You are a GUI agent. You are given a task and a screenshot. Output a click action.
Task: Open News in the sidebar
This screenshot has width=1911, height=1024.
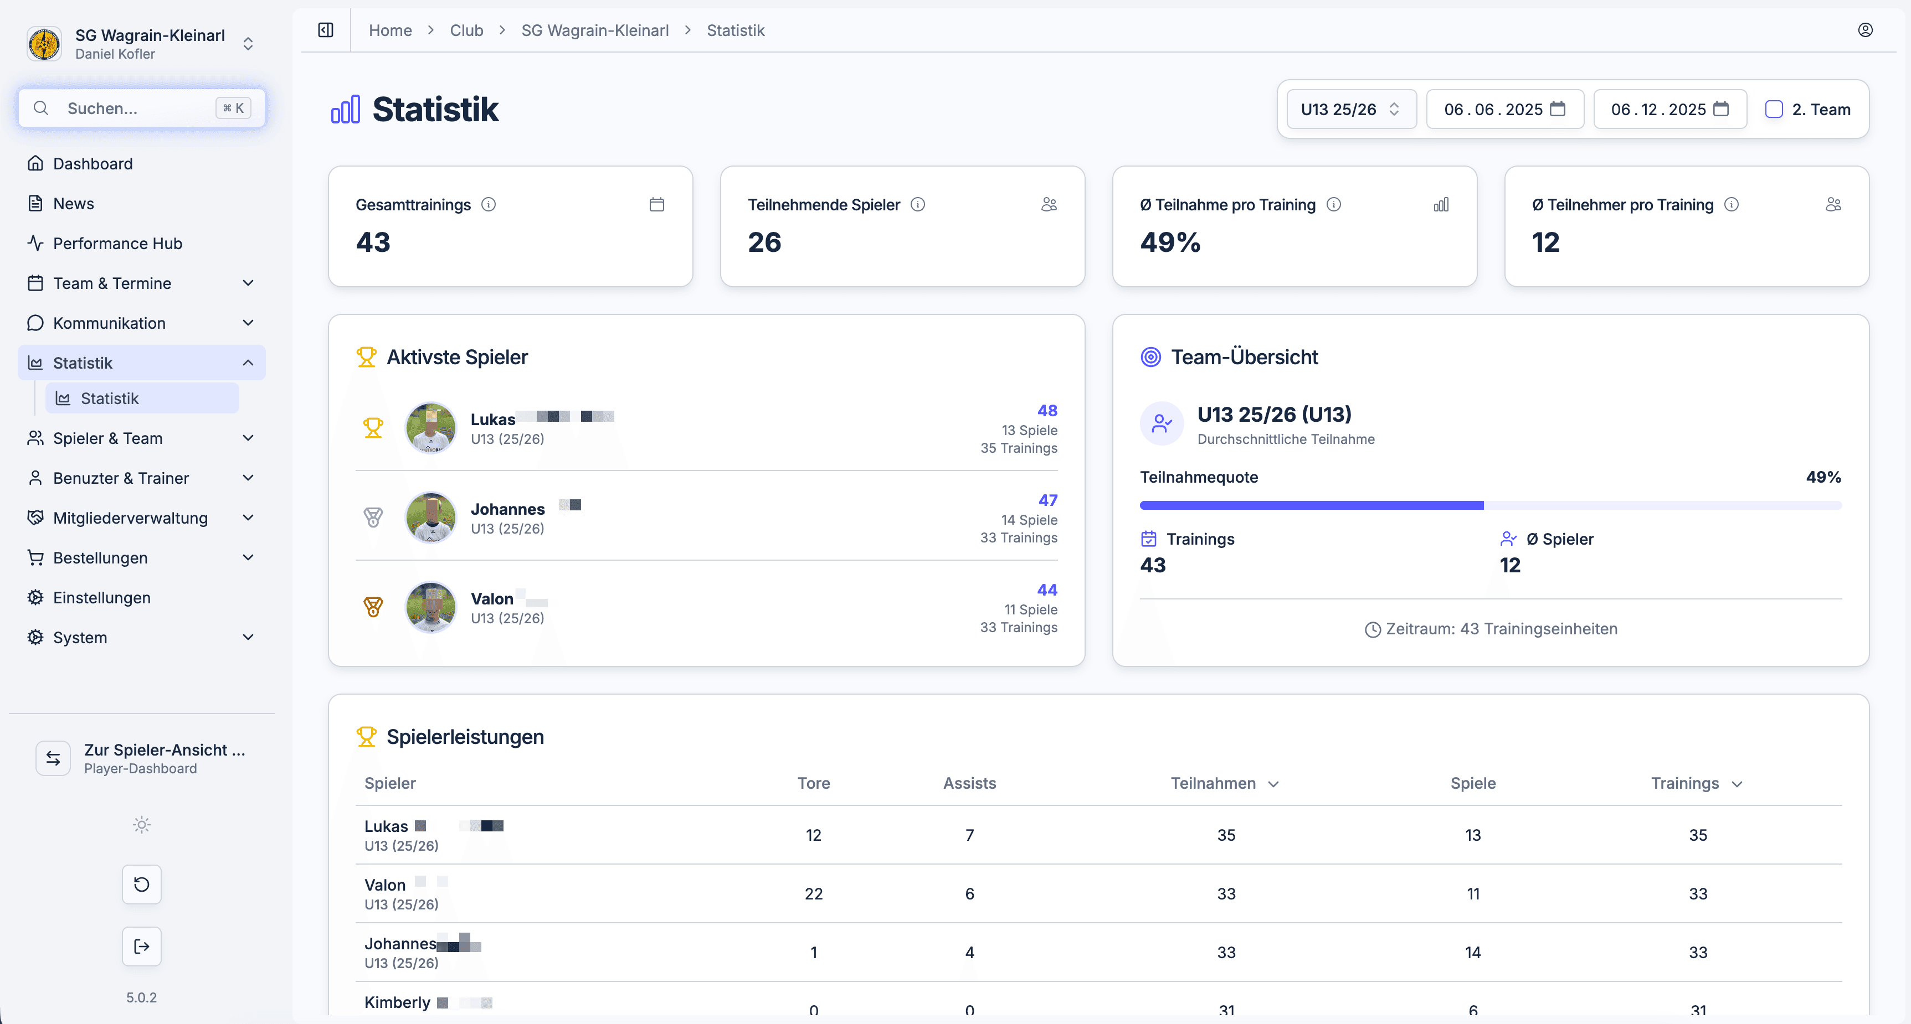coord(142,204)
